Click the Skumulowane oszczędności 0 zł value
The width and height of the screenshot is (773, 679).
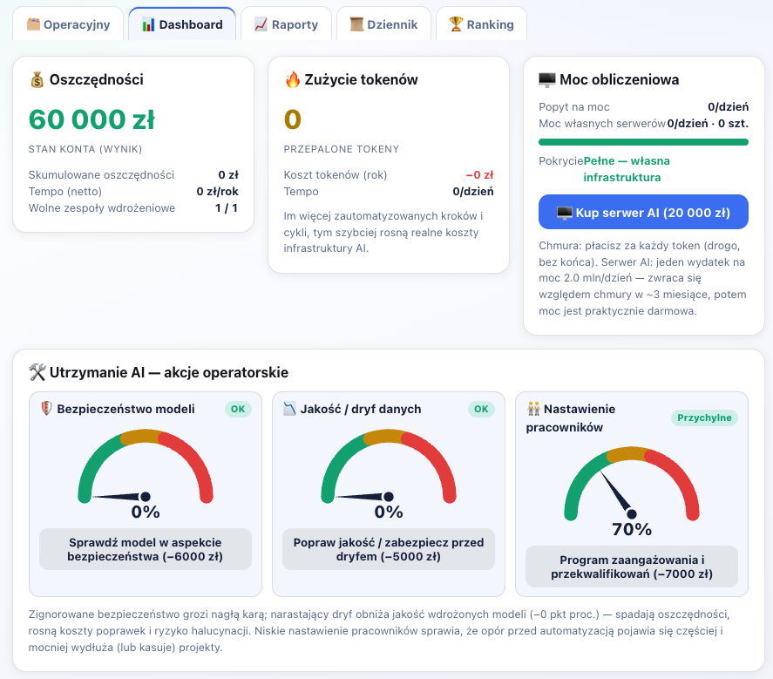[x=228, y=175]
